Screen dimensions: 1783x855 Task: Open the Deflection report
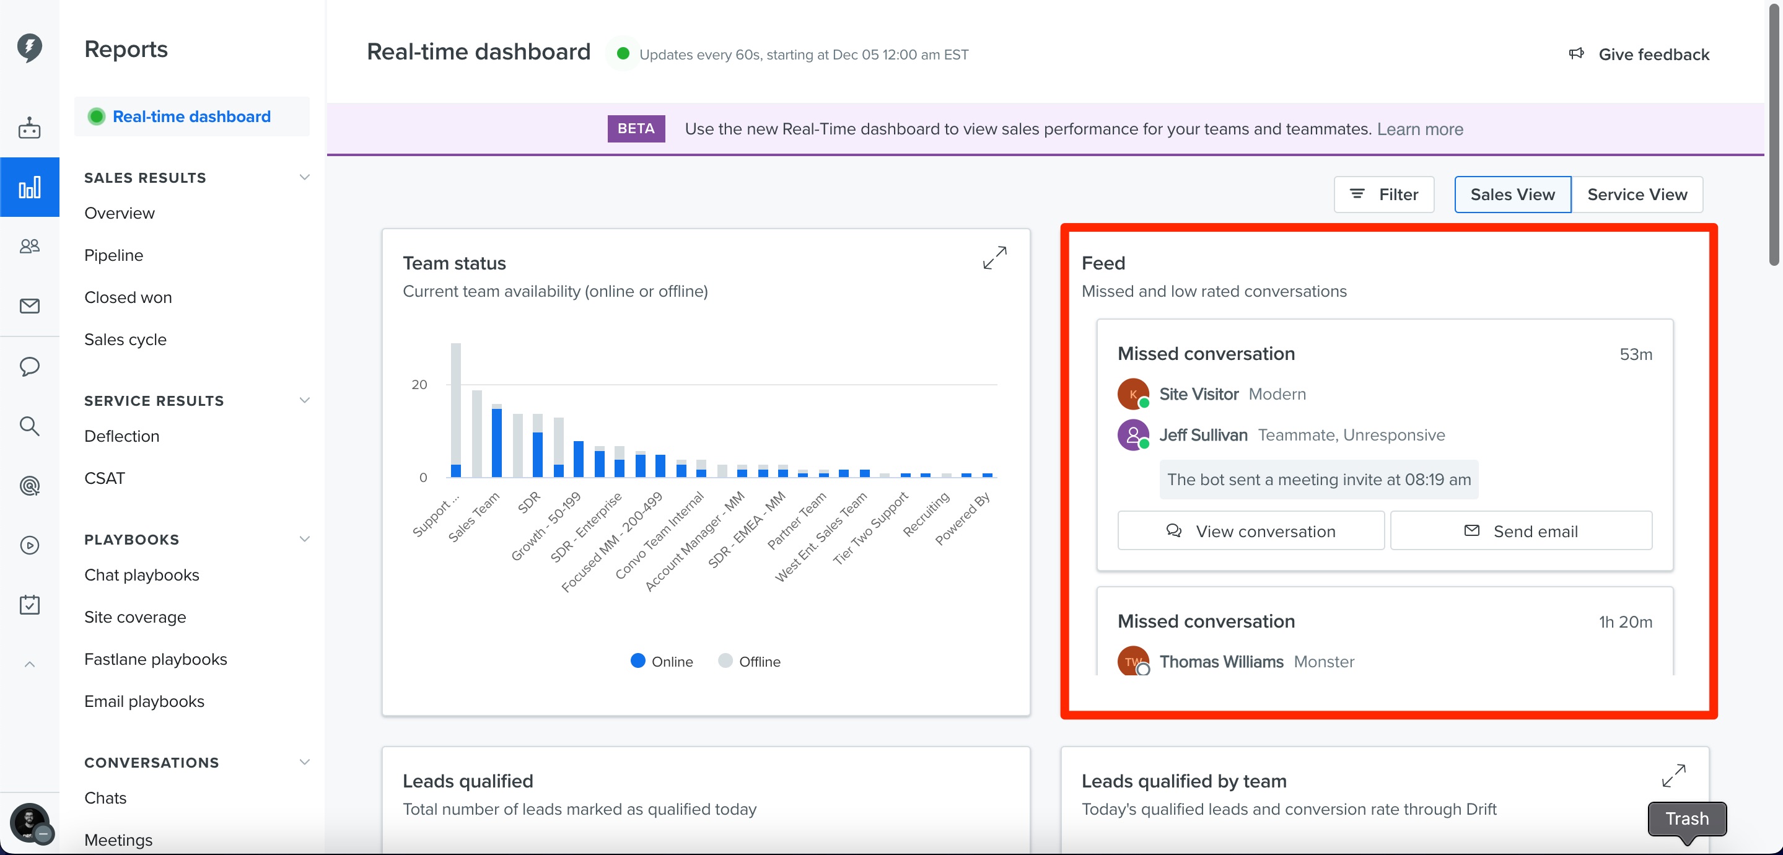pyautogui.click(x=122, y=436)
